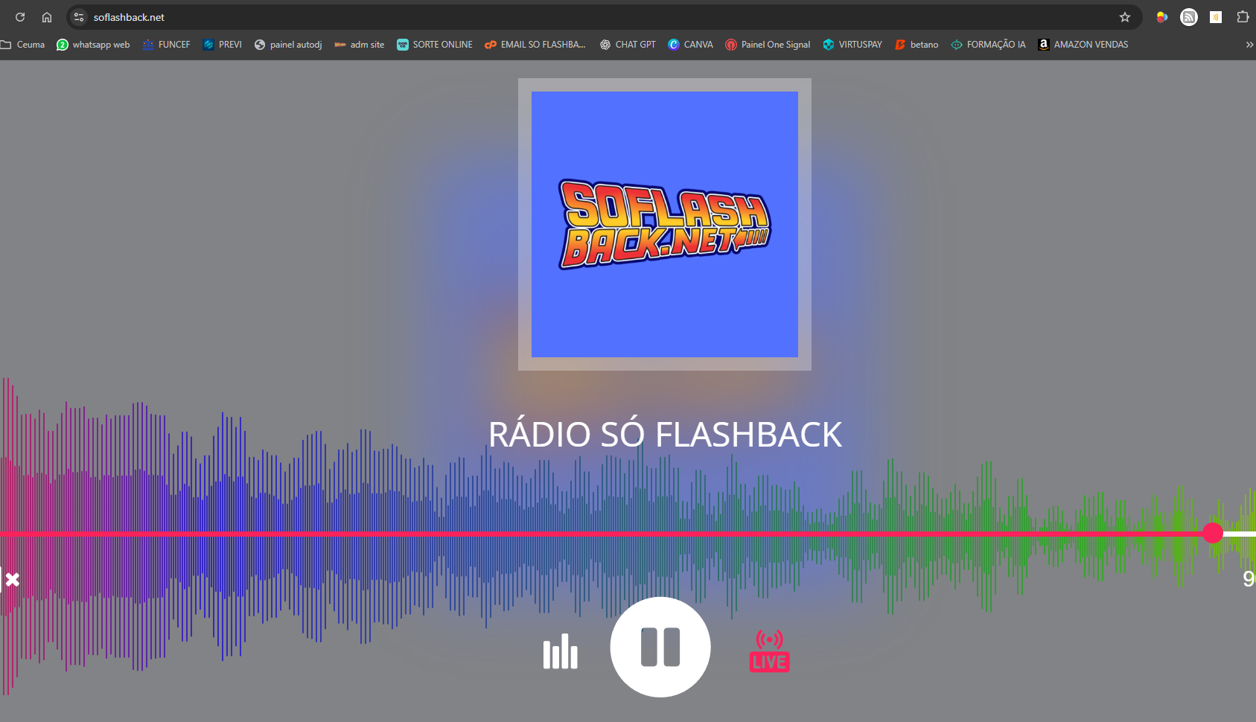Open the AMAZON VENDAS bookmark

[x=1083, y=45]
